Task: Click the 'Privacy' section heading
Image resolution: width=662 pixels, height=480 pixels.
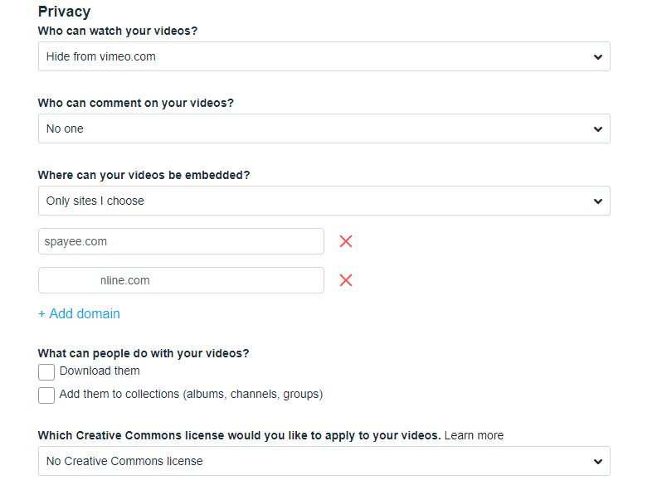Action: click(64, 12)
